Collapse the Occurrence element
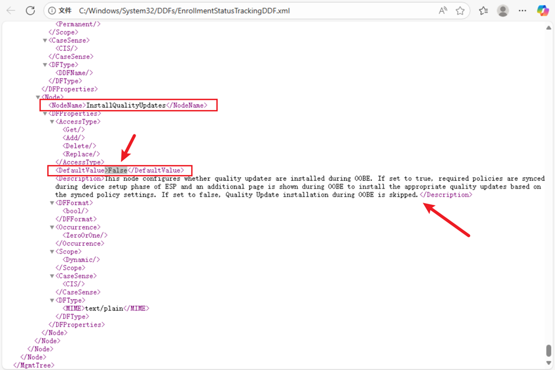Screen dimensions: 555x370 click(52, 228)
